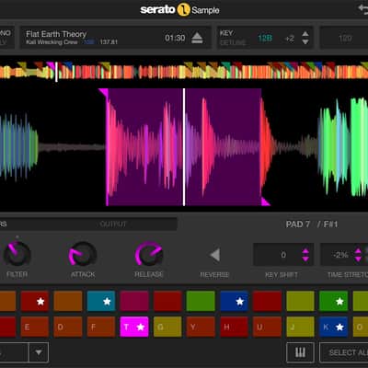Click the undo arrow icon at top right
The height and width of the screenshot is (368, 368).
(x=363, y=8)
